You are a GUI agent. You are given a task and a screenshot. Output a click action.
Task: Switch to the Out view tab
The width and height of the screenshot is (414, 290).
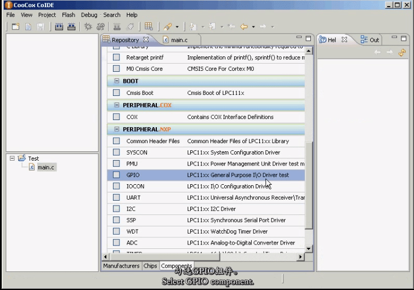coord(370,39)
